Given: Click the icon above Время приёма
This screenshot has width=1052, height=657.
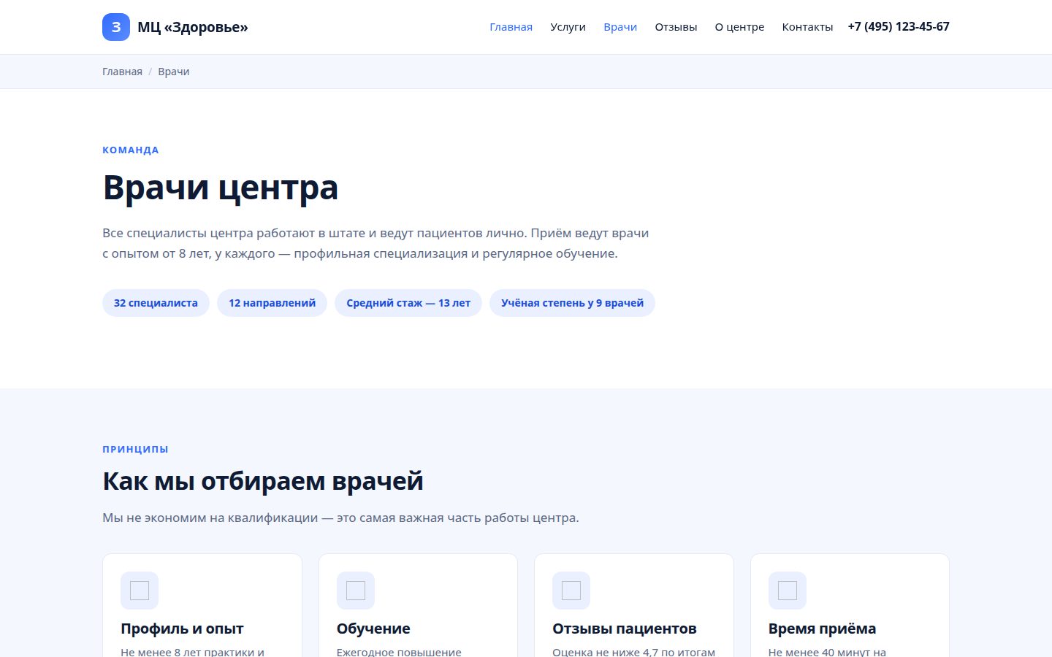Looking at the screenshot, I should coord(788,591).
